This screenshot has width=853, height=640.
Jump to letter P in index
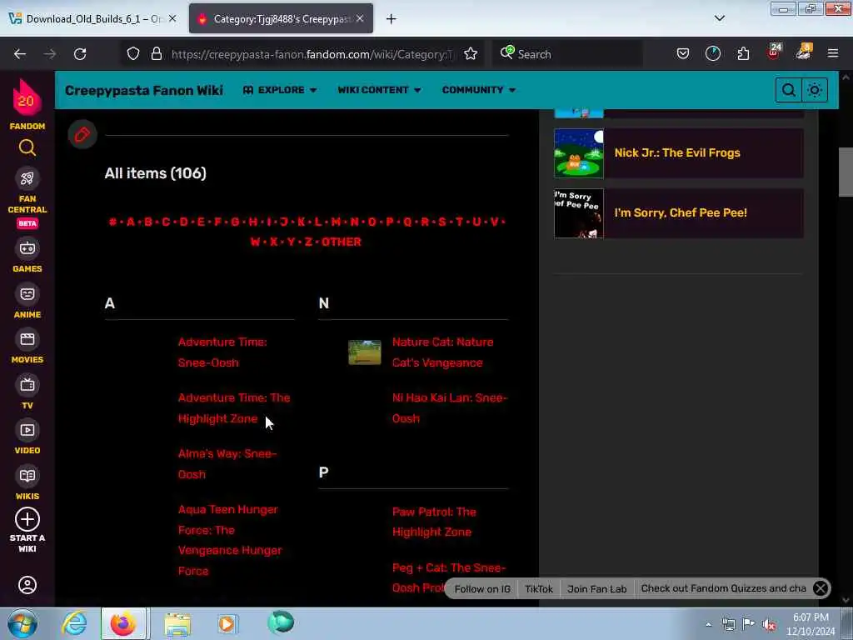tap(390, 222)
